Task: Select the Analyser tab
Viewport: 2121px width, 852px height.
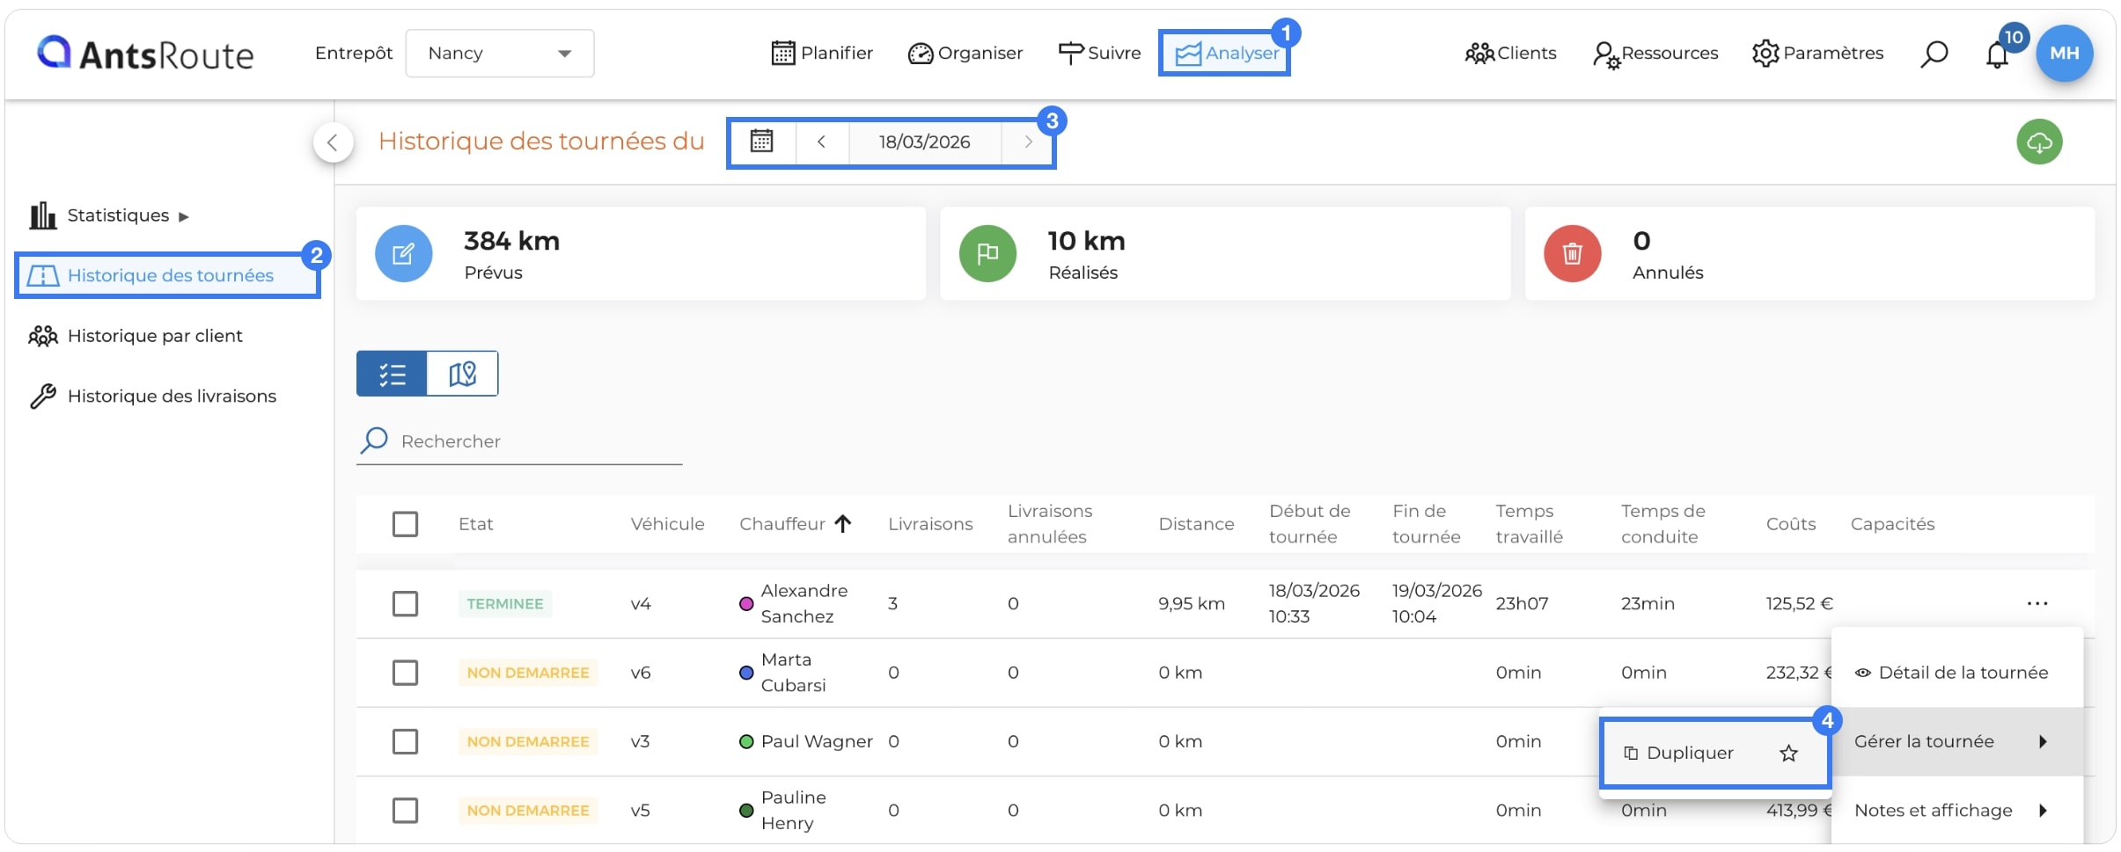Action: click(1226, 53)
